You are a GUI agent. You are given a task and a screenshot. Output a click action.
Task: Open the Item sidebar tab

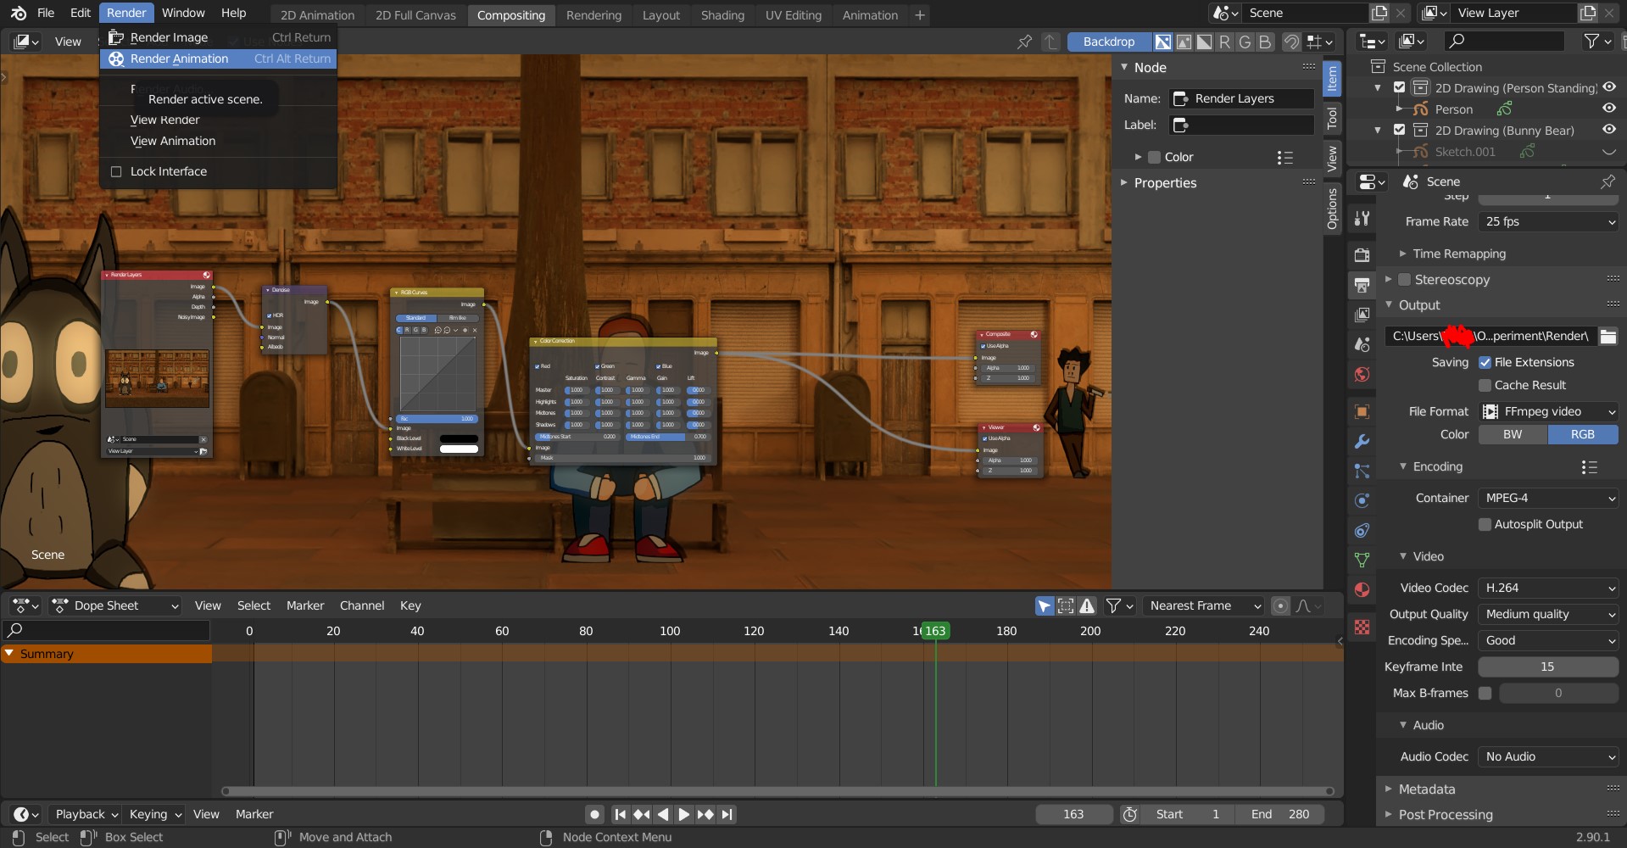(1332, 79)
